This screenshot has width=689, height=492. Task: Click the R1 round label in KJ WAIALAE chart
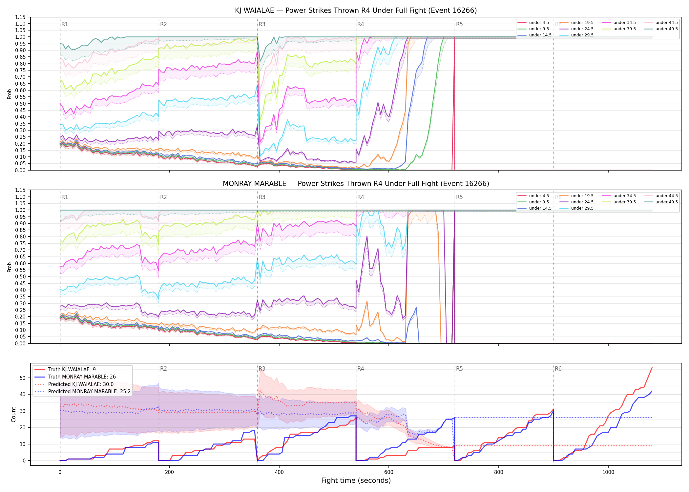point(65,24)
